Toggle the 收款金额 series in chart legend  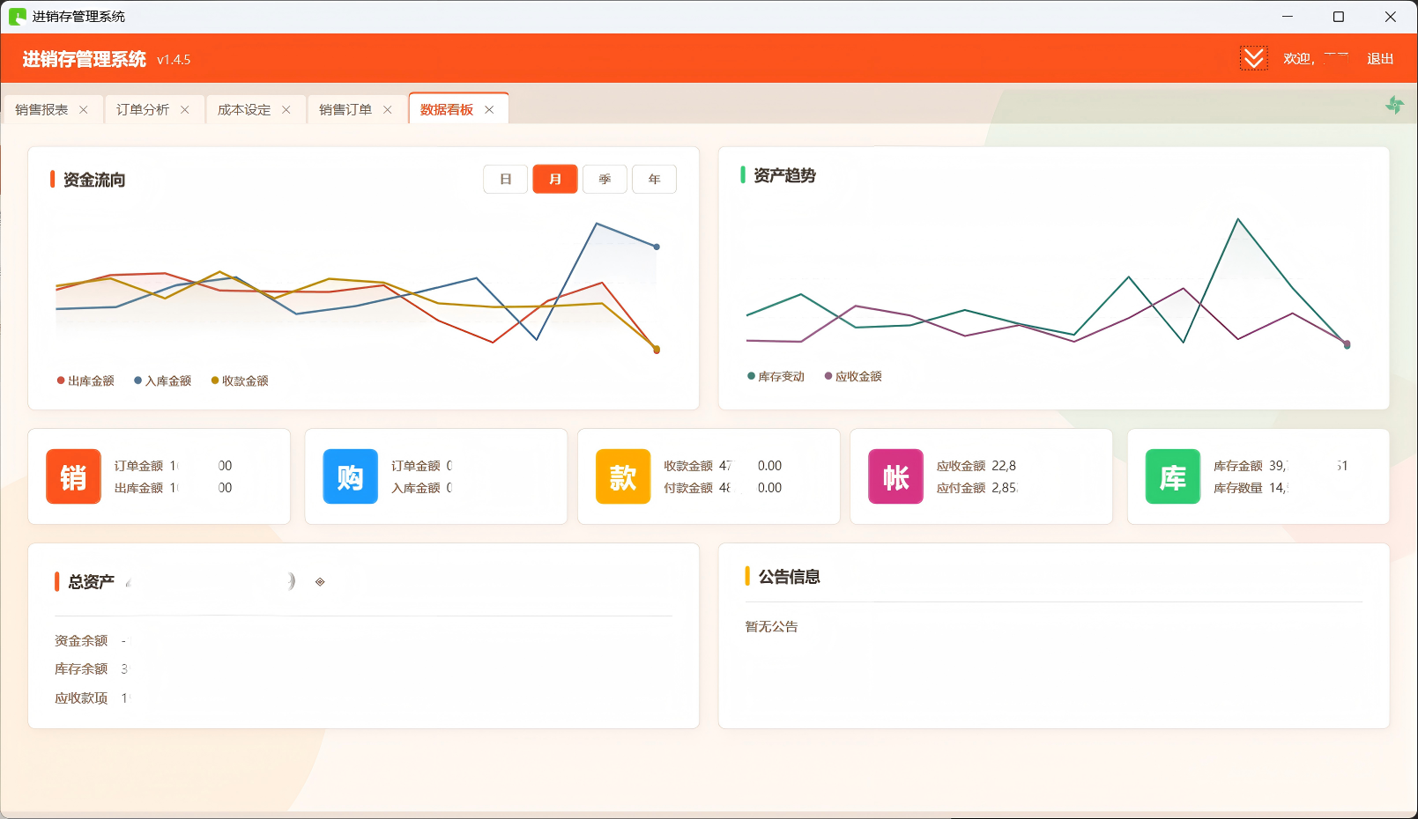click(x=240, y=380)
